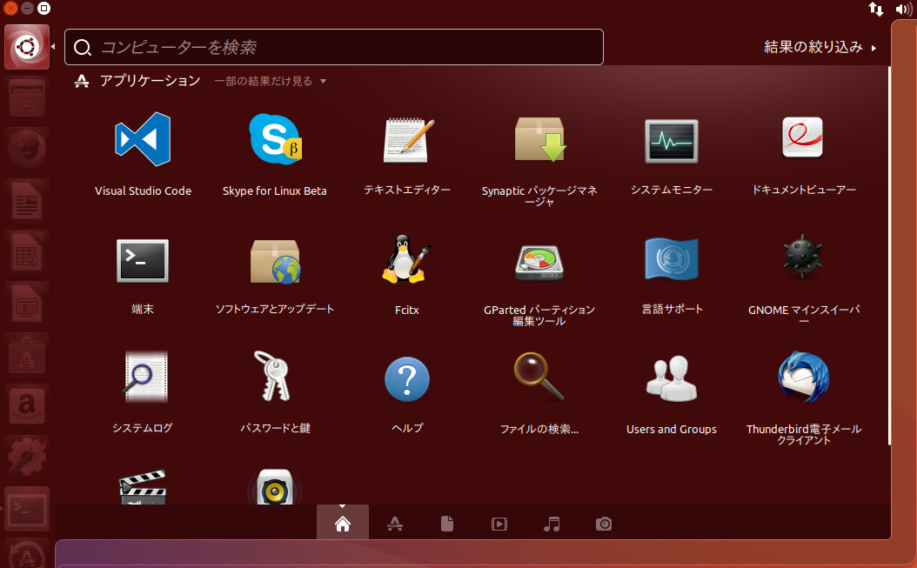Open the Firefox launcher icon
The width and height of the screenshot is (917, 568).
[x=27, y=147]
